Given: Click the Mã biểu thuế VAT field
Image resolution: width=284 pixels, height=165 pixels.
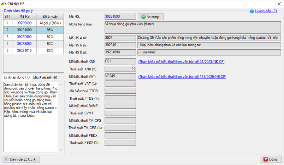Looking at the screenshot, I should (120, 76).
